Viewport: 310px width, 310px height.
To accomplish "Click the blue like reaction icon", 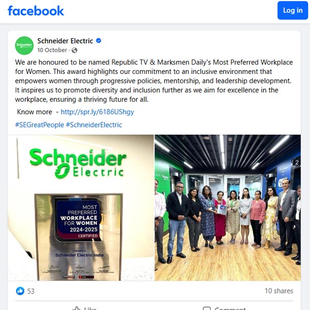I will coord(20,291).
